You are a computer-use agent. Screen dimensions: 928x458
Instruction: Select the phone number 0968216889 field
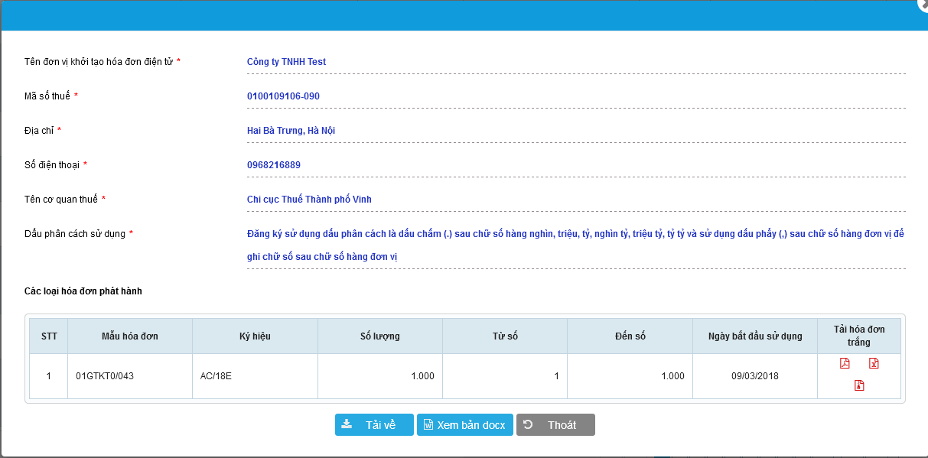[x=273, y=165]
